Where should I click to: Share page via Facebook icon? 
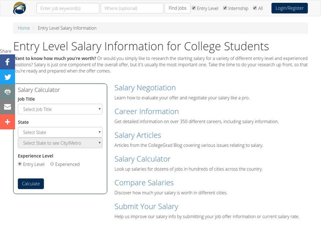click(7, 62)
